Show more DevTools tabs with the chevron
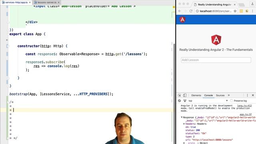The width and height of the screenshot is (256, 144). 229,95
